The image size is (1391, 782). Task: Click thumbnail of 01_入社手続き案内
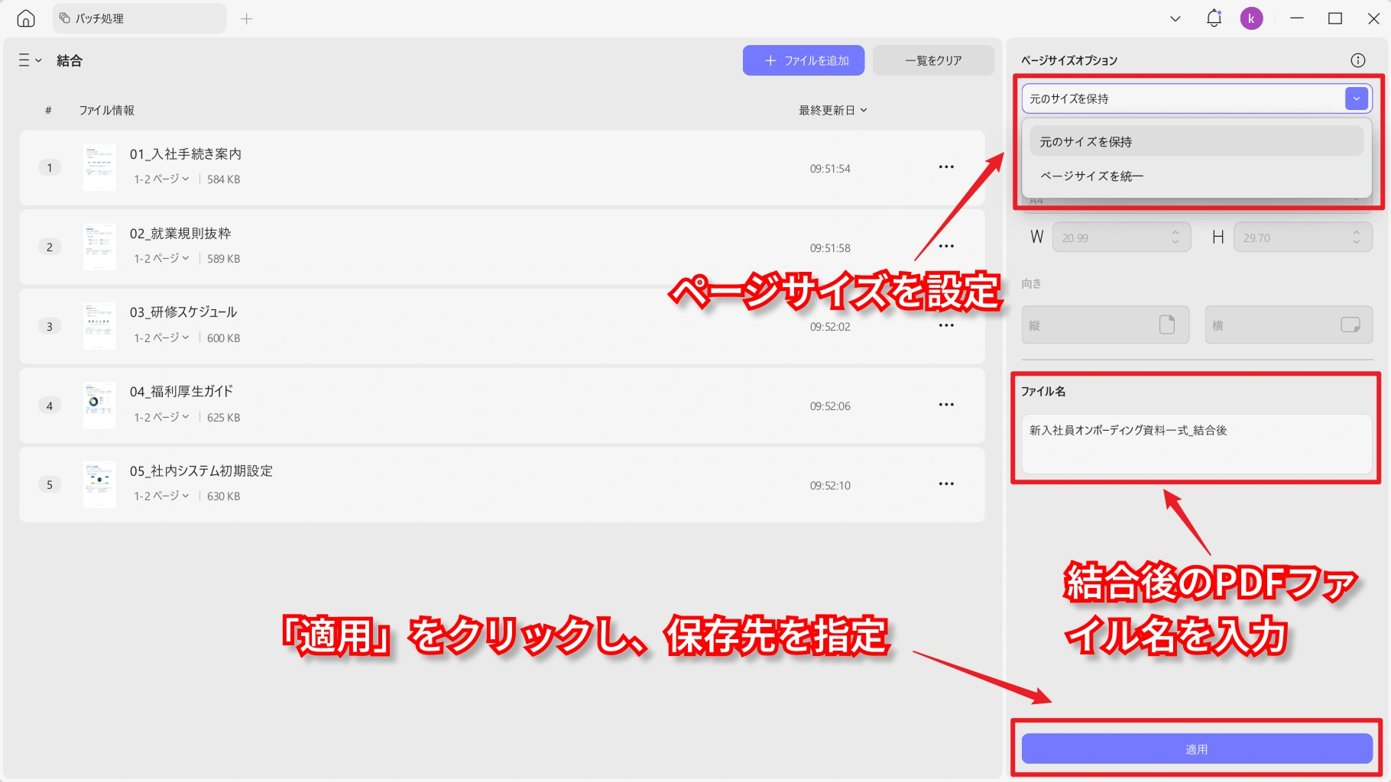pyautogui.click(x=99, y=167)
